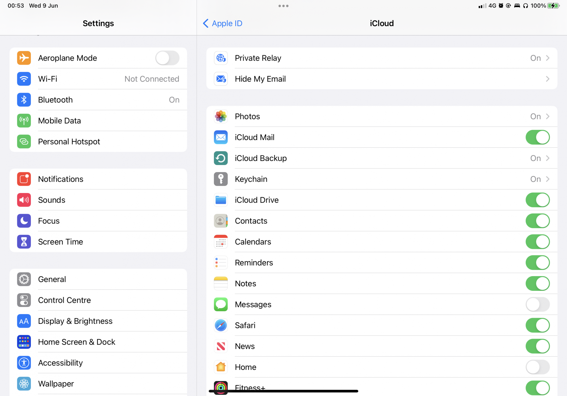This screenshot has height=396, width=567.
Task: Tap the iCloud Backup icon
Action: click(x=221, y=158)
